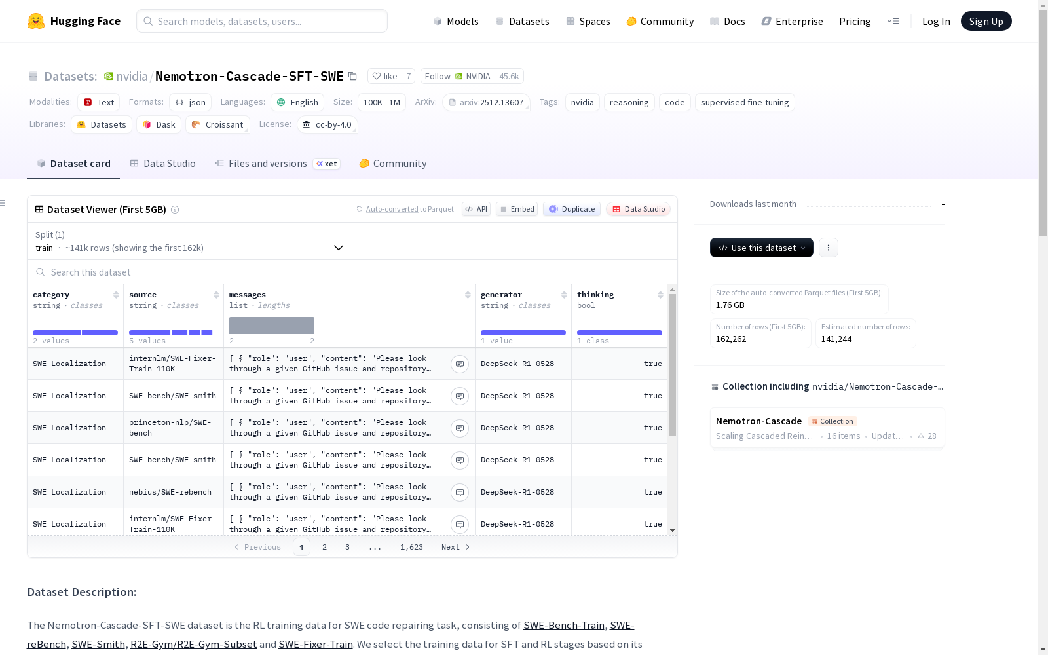Open the Files and versions tab

(277, 164)
